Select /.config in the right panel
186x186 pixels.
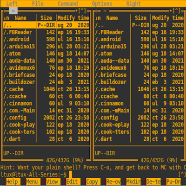point(139,118)
